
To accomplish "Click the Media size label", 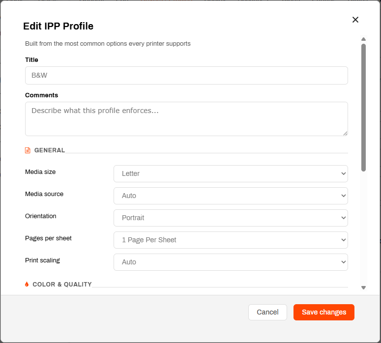I will pos(40,172).
